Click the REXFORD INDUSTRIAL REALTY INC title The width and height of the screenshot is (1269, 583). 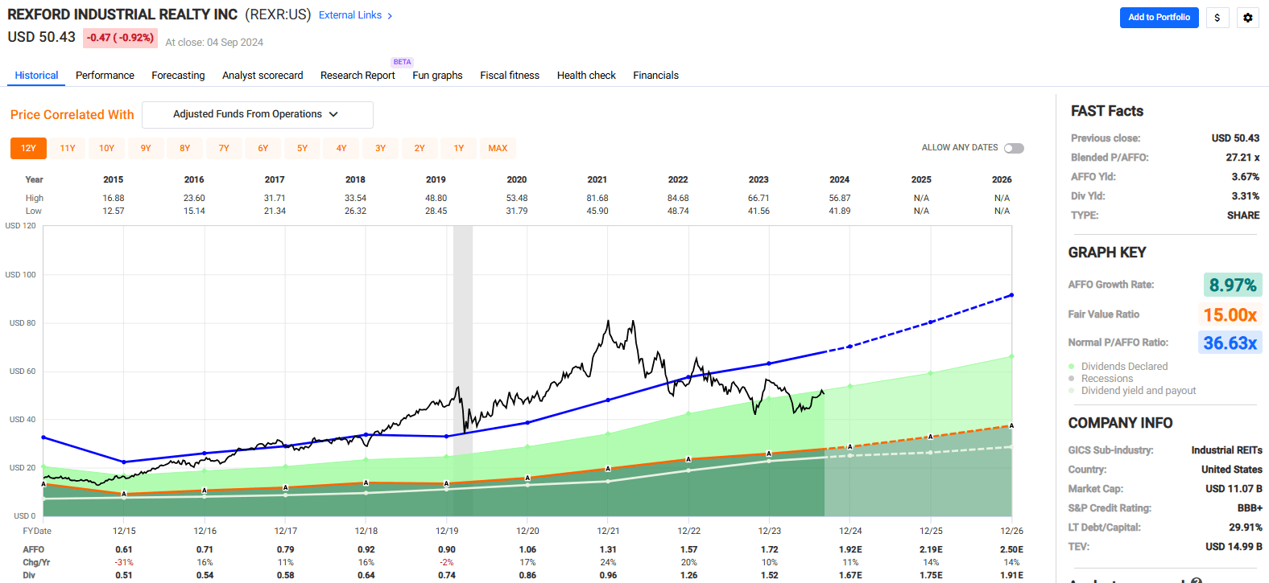[122, 14]
